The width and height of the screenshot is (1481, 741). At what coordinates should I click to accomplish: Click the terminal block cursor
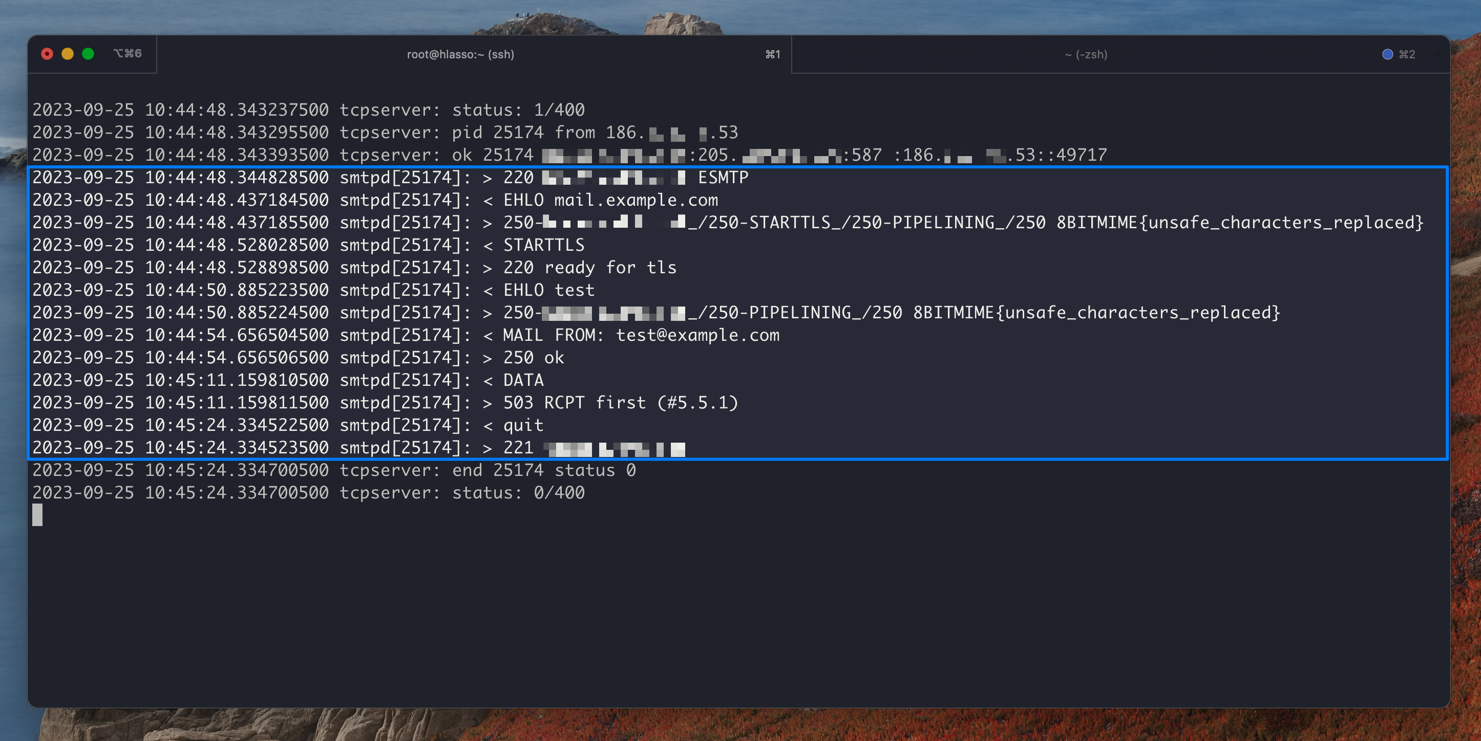tap(37, 515)
